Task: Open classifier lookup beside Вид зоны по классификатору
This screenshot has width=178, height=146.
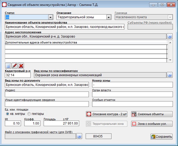Action: tap(170, 75)
